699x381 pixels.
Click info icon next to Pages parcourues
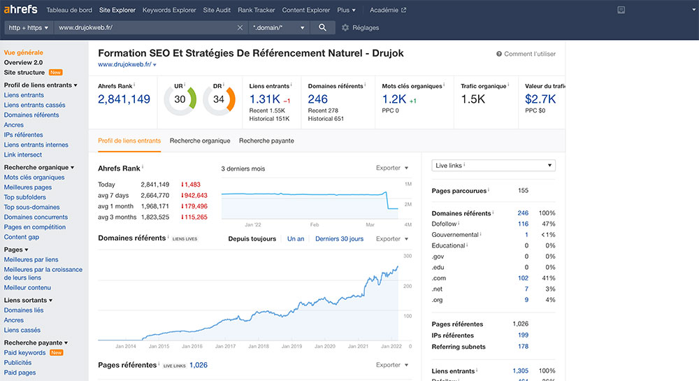(x=489, y=189)
